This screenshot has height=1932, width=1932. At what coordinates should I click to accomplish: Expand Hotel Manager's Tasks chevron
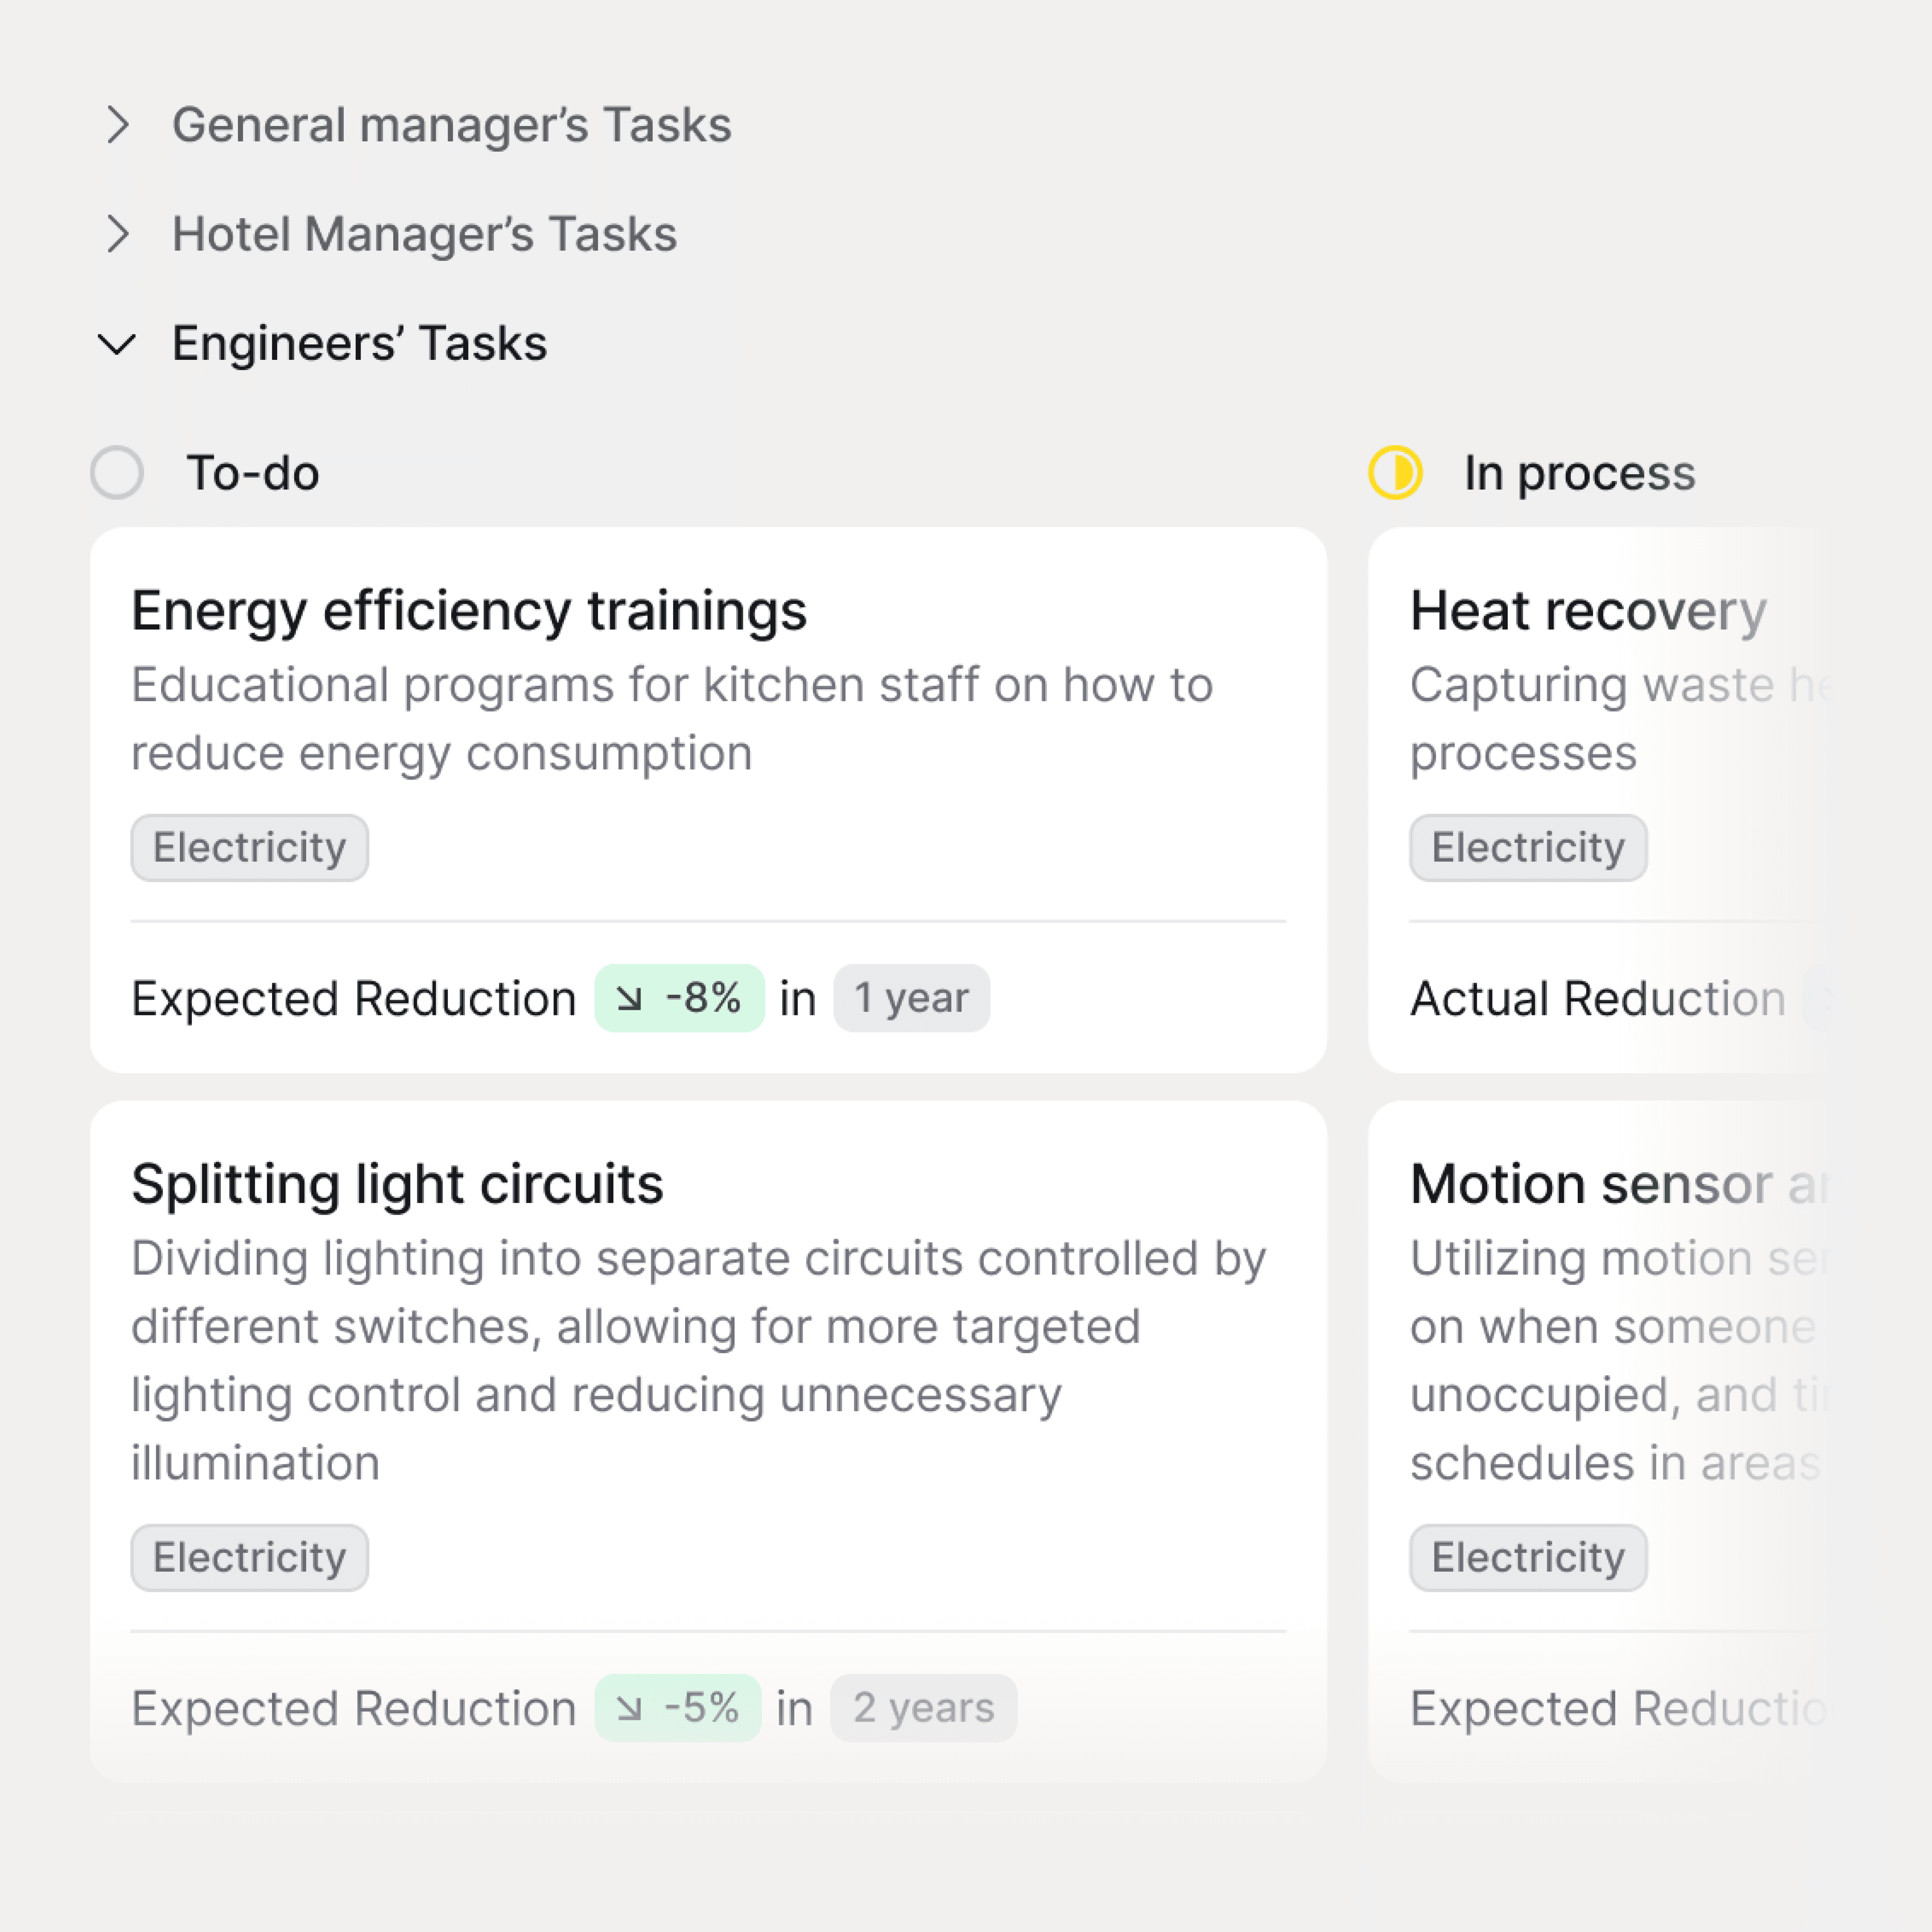tap(118, 234)
